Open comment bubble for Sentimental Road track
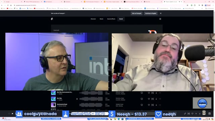Image resolution: width=215 pixels, height=121 pixels. 142,105
